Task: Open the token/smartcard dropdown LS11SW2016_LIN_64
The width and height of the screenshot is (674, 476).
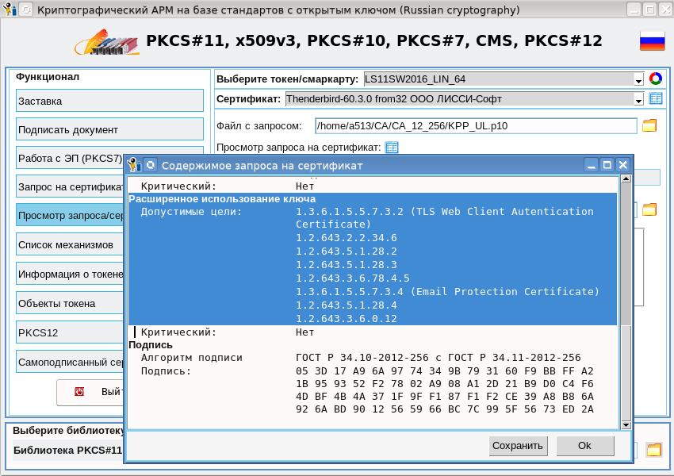Action: point(504,79)
